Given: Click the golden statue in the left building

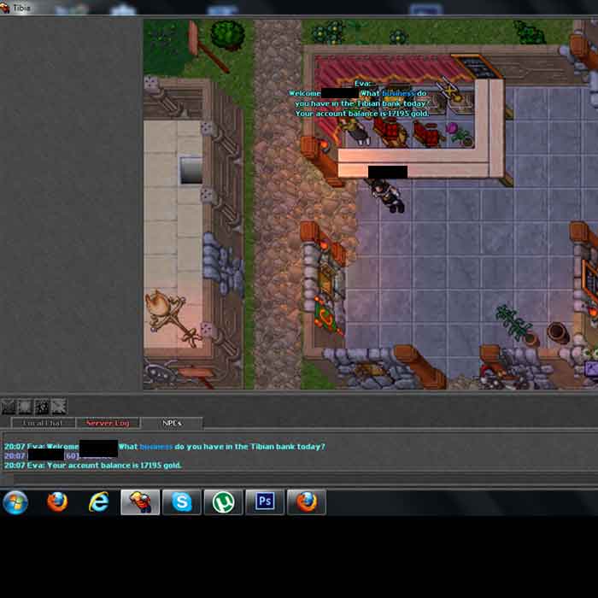Looking at the screenshot, I should tap(173, 319).
